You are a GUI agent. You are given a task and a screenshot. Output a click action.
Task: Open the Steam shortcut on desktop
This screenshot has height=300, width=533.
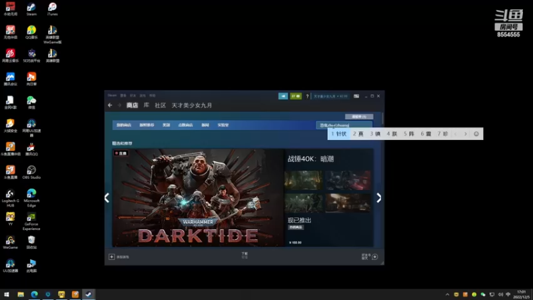click(x=31, y=9)
